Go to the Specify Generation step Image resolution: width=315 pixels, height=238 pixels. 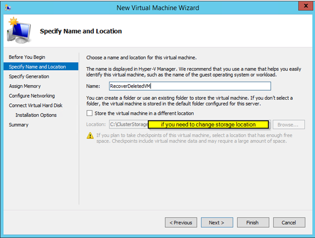pyautogui.click(x=29, y=76)
